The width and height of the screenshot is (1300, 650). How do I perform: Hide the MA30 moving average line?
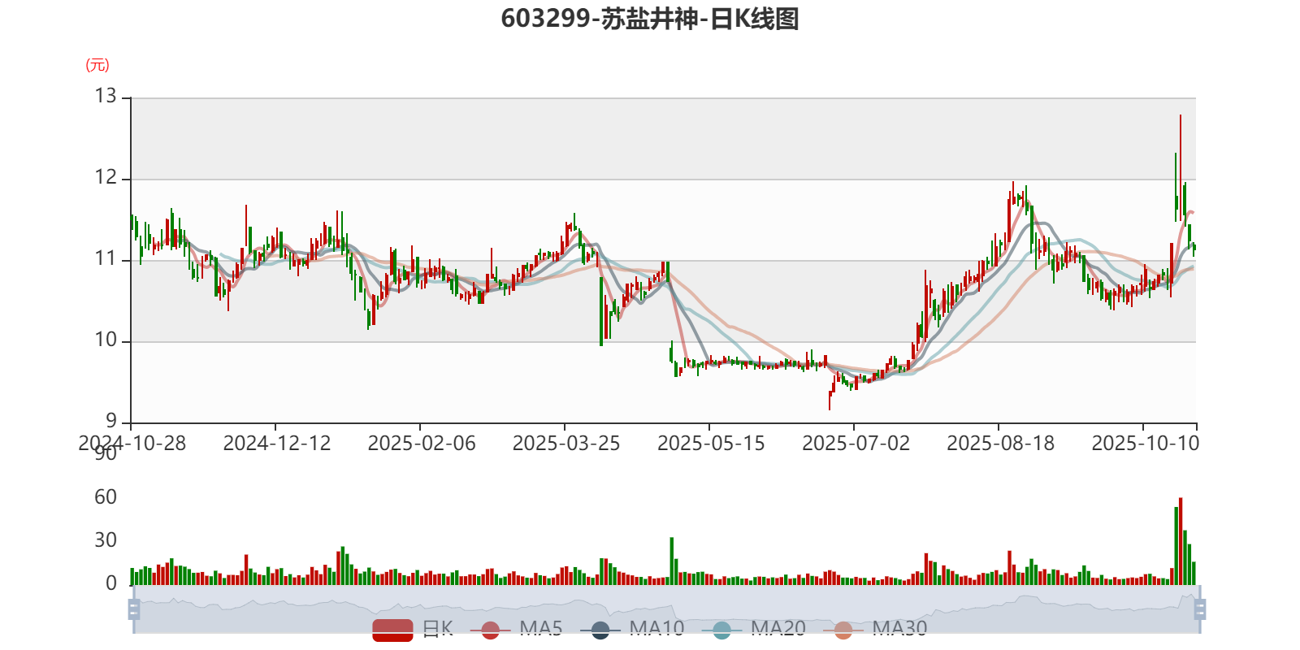click(875, 630)
